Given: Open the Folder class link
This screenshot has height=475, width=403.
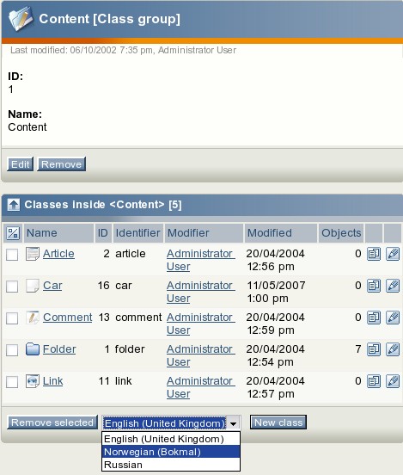Looking at the screenshot, I should (59, 349).
